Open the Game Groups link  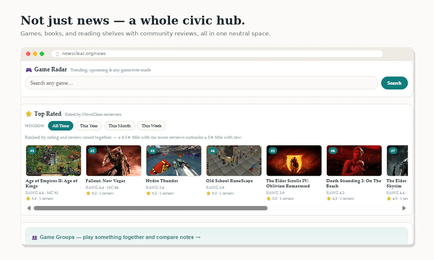(120, 237)
